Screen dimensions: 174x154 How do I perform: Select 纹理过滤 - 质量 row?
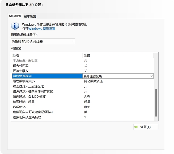point(83,102)
